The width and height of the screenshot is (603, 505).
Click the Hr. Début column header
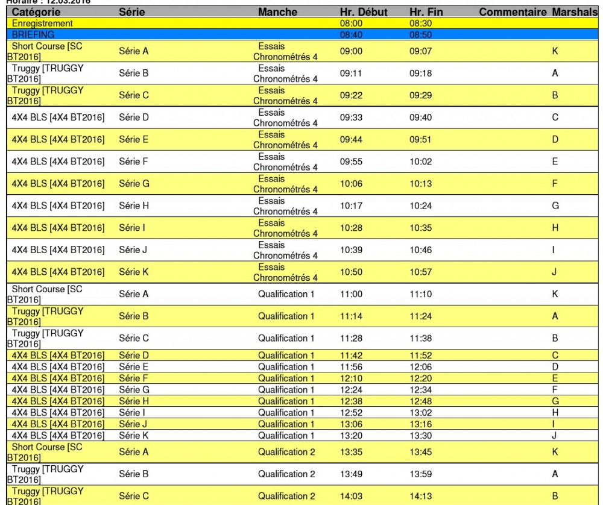[364, 12]
